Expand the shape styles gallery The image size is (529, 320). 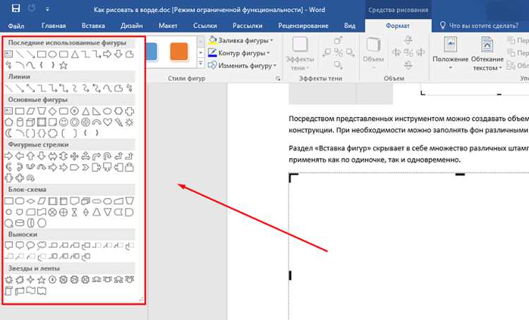(x=201, y=63)
